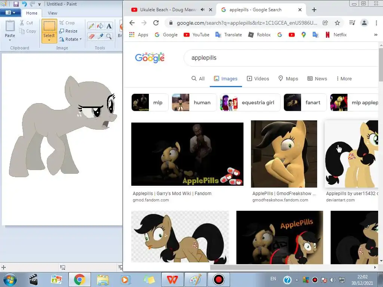The image size is (383, 287).
Task: Select the mlp filter chip
Action: (x=150, y=102)
